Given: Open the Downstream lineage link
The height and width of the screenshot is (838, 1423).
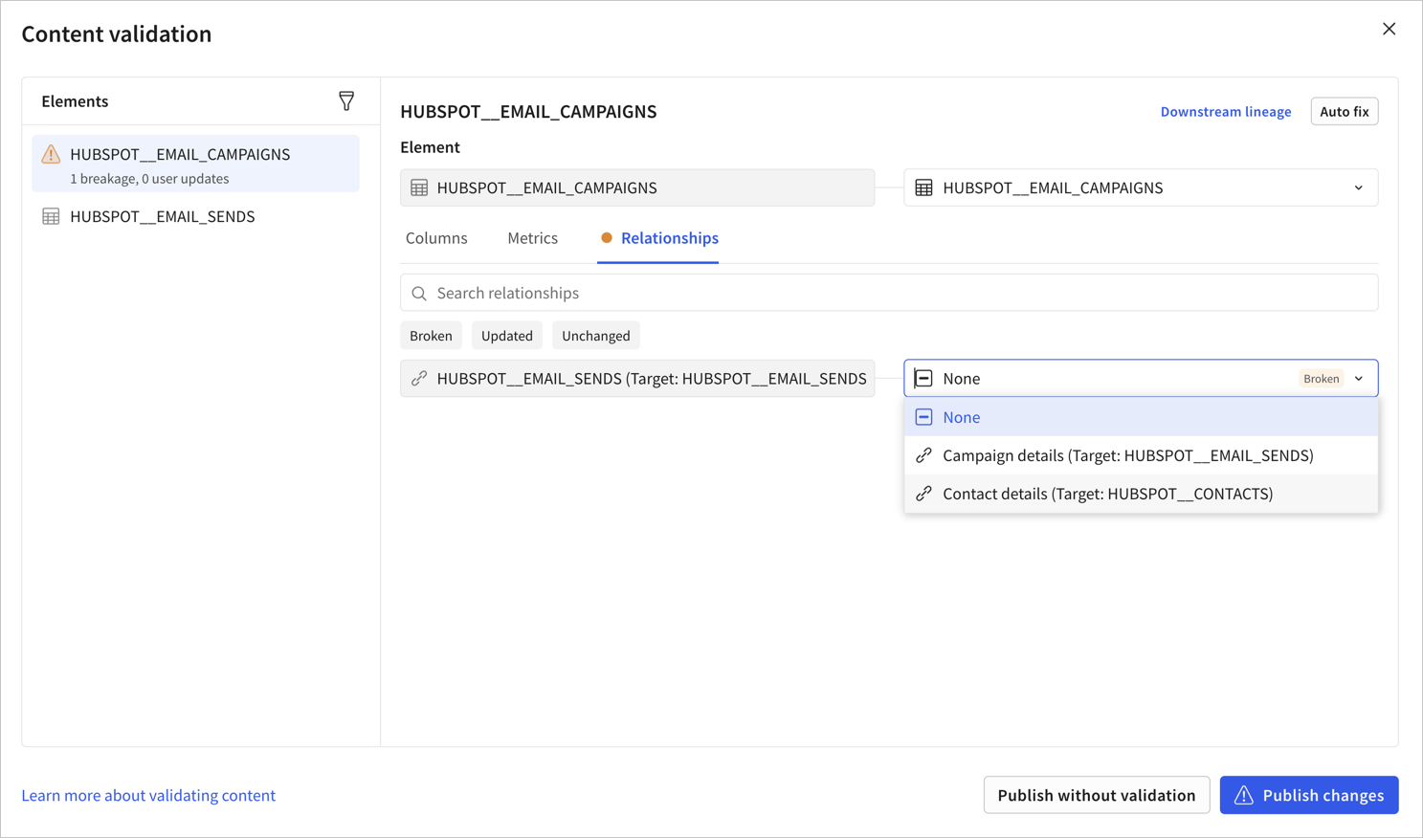Looking at the screenshot, I should [1226, 111].
